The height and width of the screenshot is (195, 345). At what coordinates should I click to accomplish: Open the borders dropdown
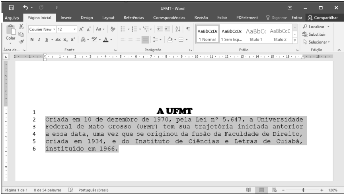pyautogui.click(x=187, y=40)
